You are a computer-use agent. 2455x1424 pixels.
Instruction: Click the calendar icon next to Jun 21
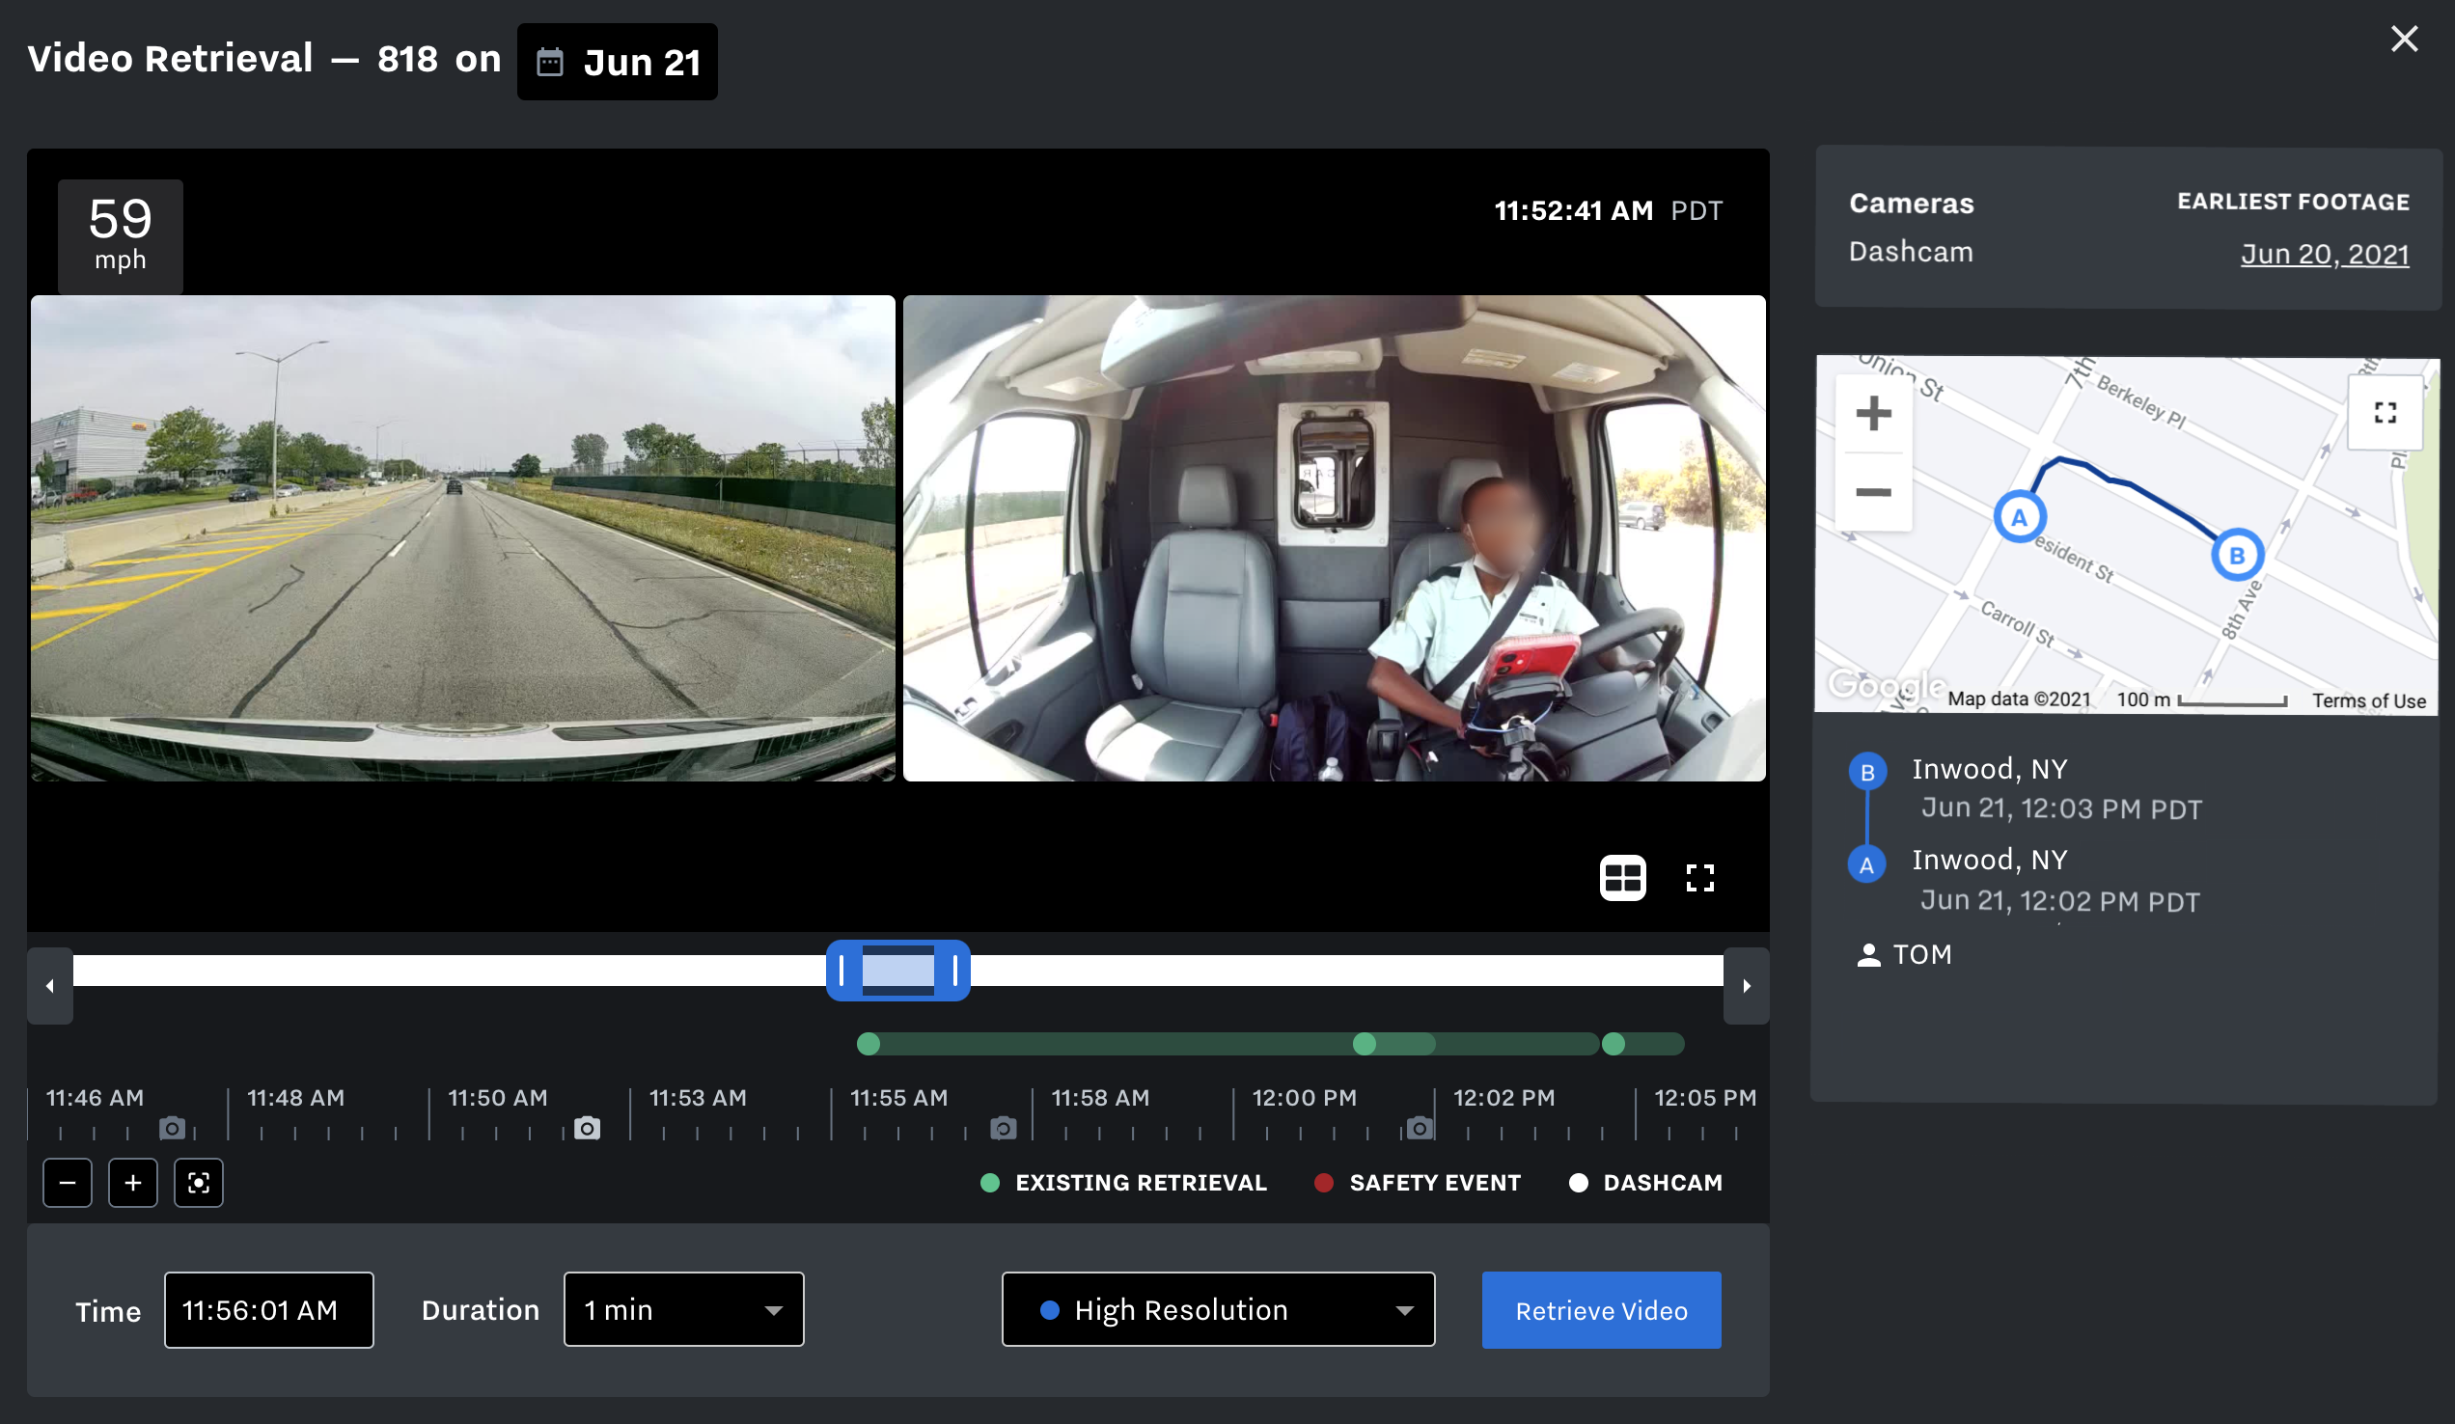[550, 61]
